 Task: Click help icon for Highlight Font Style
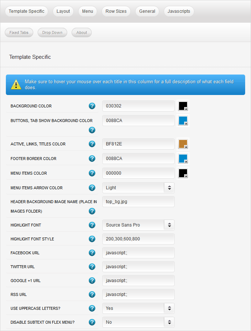92,239
